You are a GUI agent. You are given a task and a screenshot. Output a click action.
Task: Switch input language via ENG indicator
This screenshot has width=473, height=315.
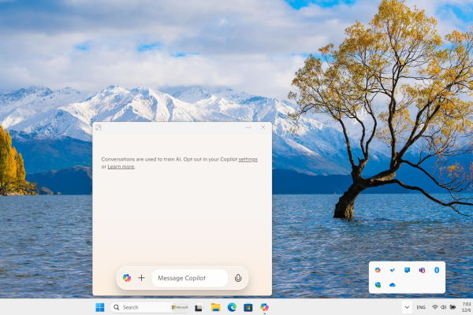coord(421,307)
